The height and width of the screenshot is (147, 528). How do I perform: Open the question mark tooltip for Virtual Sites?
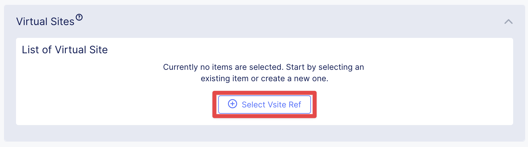point(79,17)
